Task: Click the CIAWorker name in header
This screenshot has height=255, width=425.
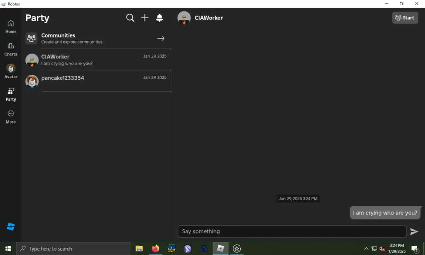Action: point(209,18)
